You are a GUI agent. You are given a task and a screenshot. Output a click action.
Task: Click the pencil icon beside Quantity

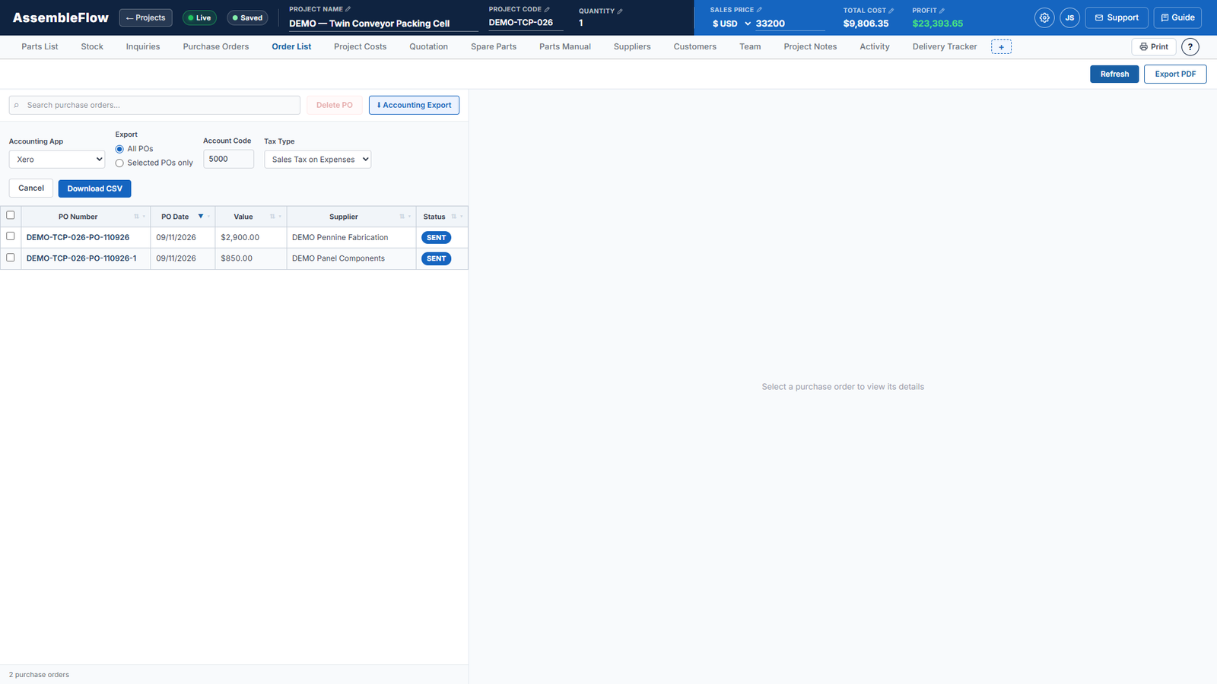click(x=620, y=11)
